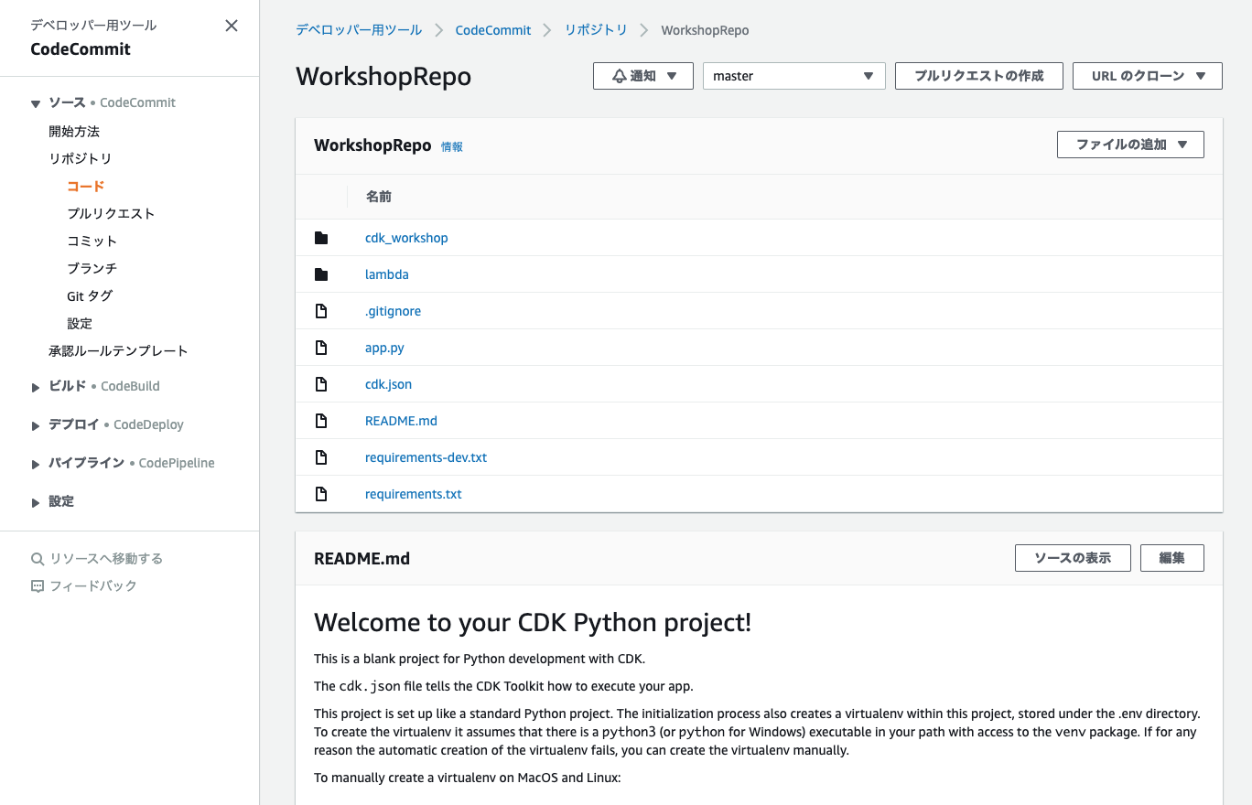Open the CodeCommit breadcrumb link
Screen dimensions: 1252x805
(x=493, y=30)
